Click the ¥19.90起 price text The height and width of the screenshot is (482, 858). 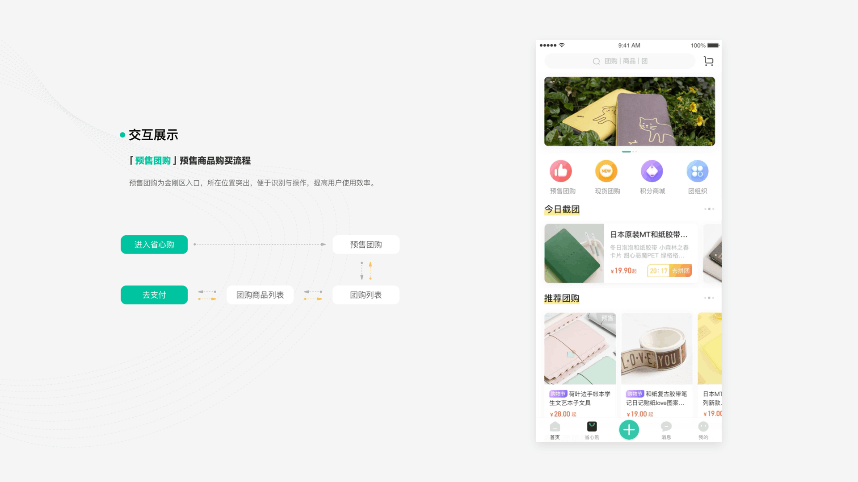pyautogui.click(x=624, y=271)
